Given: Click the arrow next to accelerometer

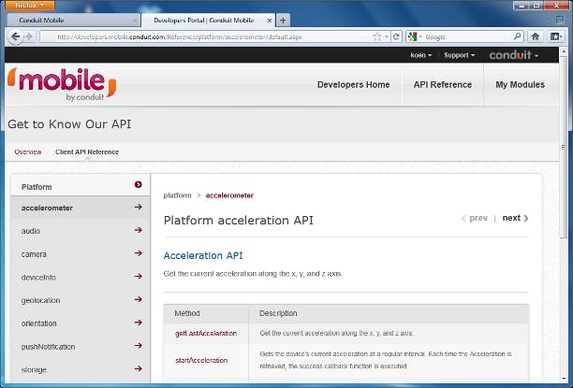Looking at the screenshot, I should (x=139, y=207).
